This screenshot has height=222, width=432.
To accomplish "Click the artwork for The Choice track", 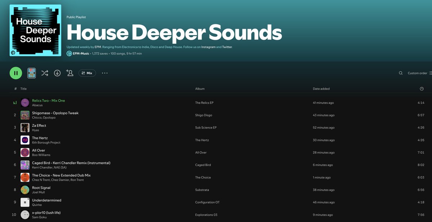I will click(25, 177).
